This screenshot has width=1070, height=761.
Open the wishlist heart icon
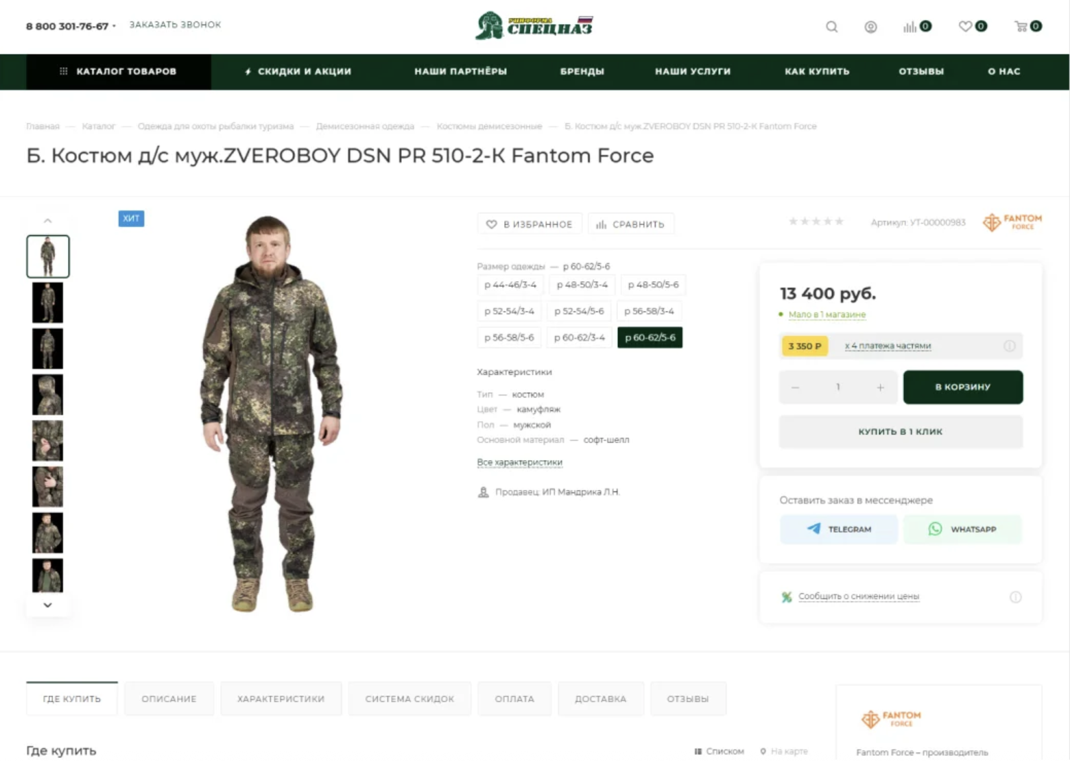[967, 27]
